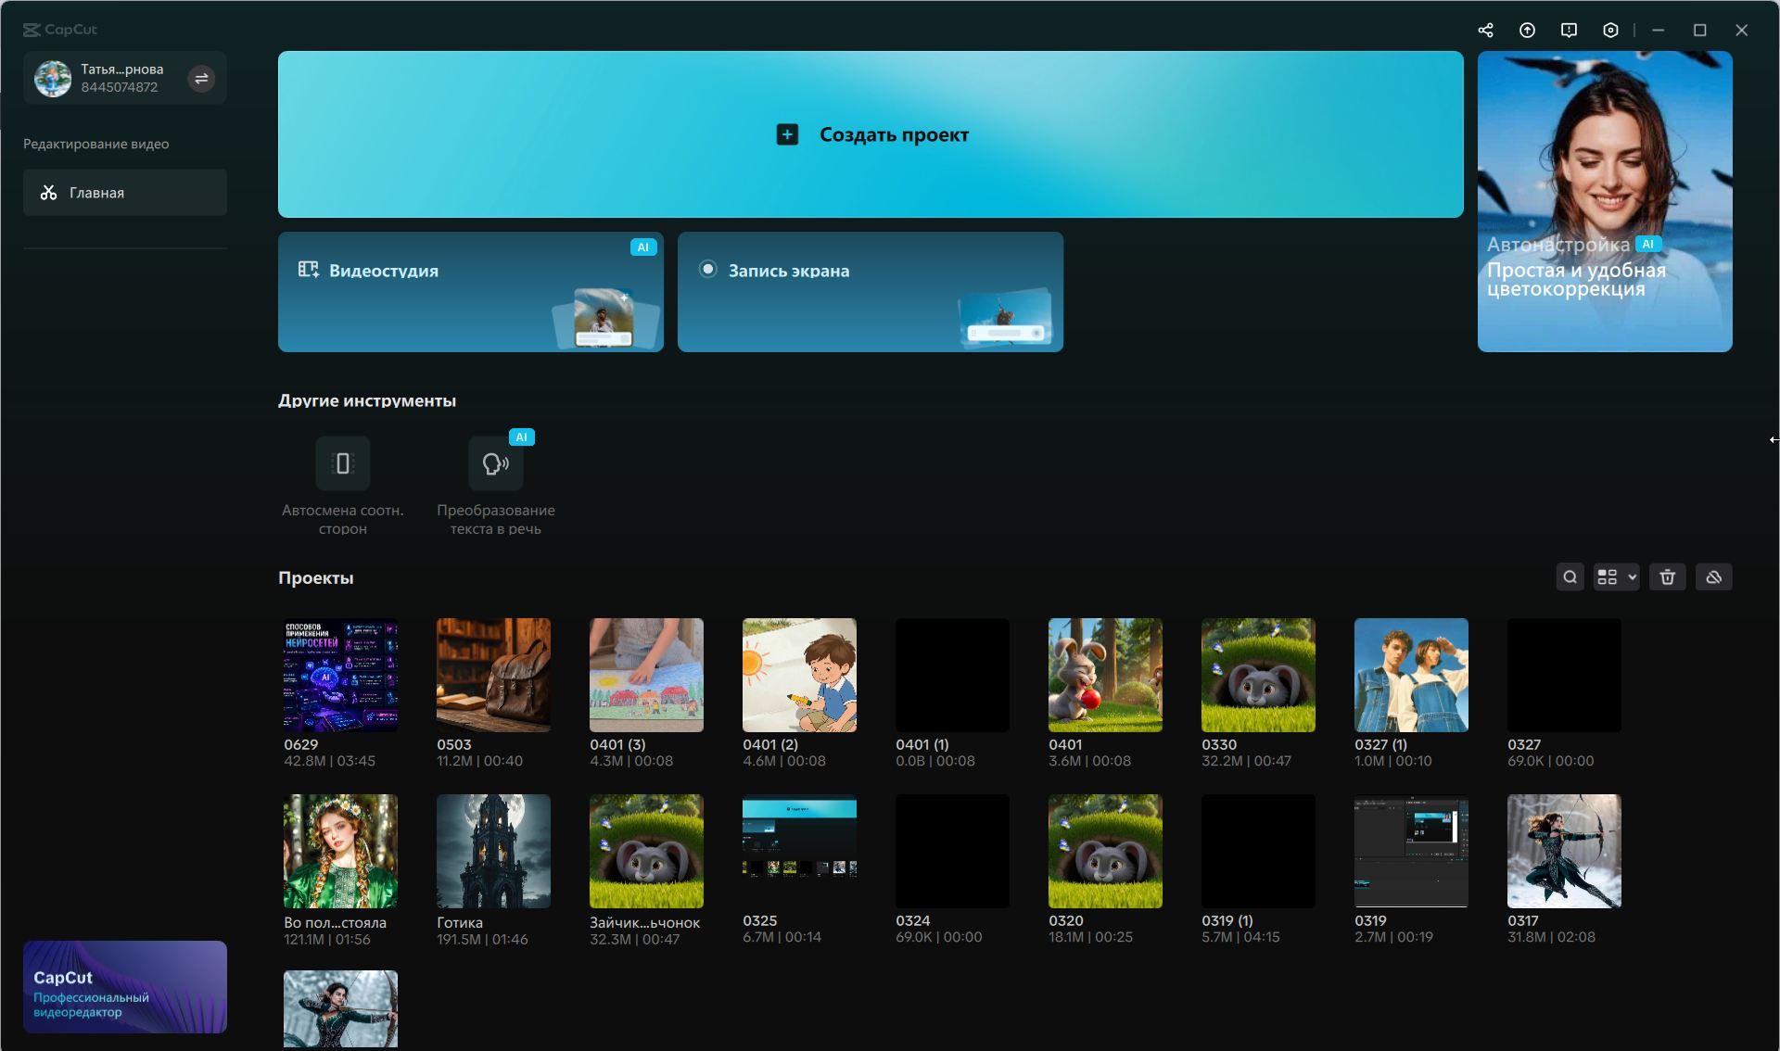Click the CapCut logo in title bar
The height and width of the screenshot is (1051, 1780).
pyautogui.click(x=59, y=30)
